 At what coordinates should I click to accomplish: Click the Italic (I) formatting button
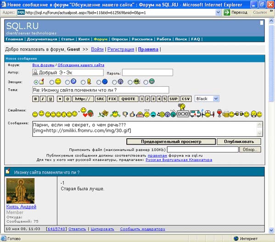tap(43, 99)
